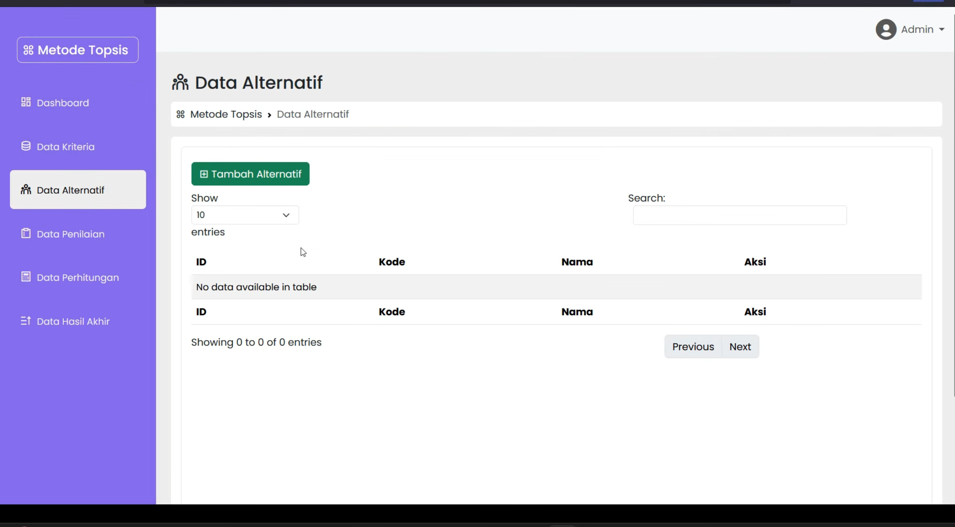
Task: Select Data Penilaian in sidebar
Action: point(78,234)
